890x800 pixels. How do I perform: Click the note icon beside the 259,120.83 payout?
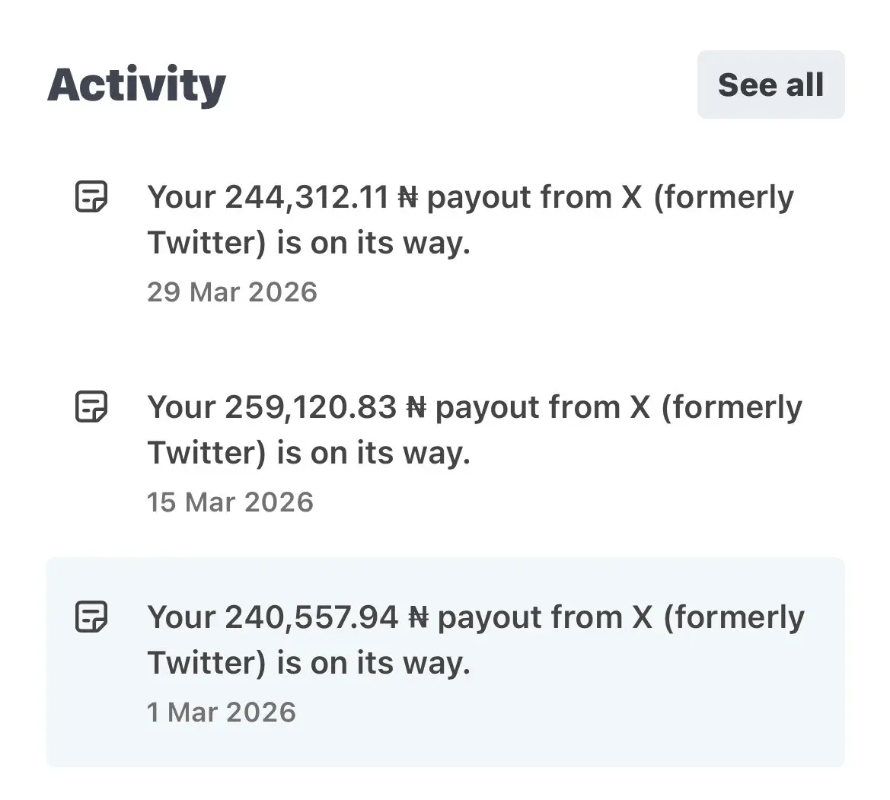tap(91, 406)
